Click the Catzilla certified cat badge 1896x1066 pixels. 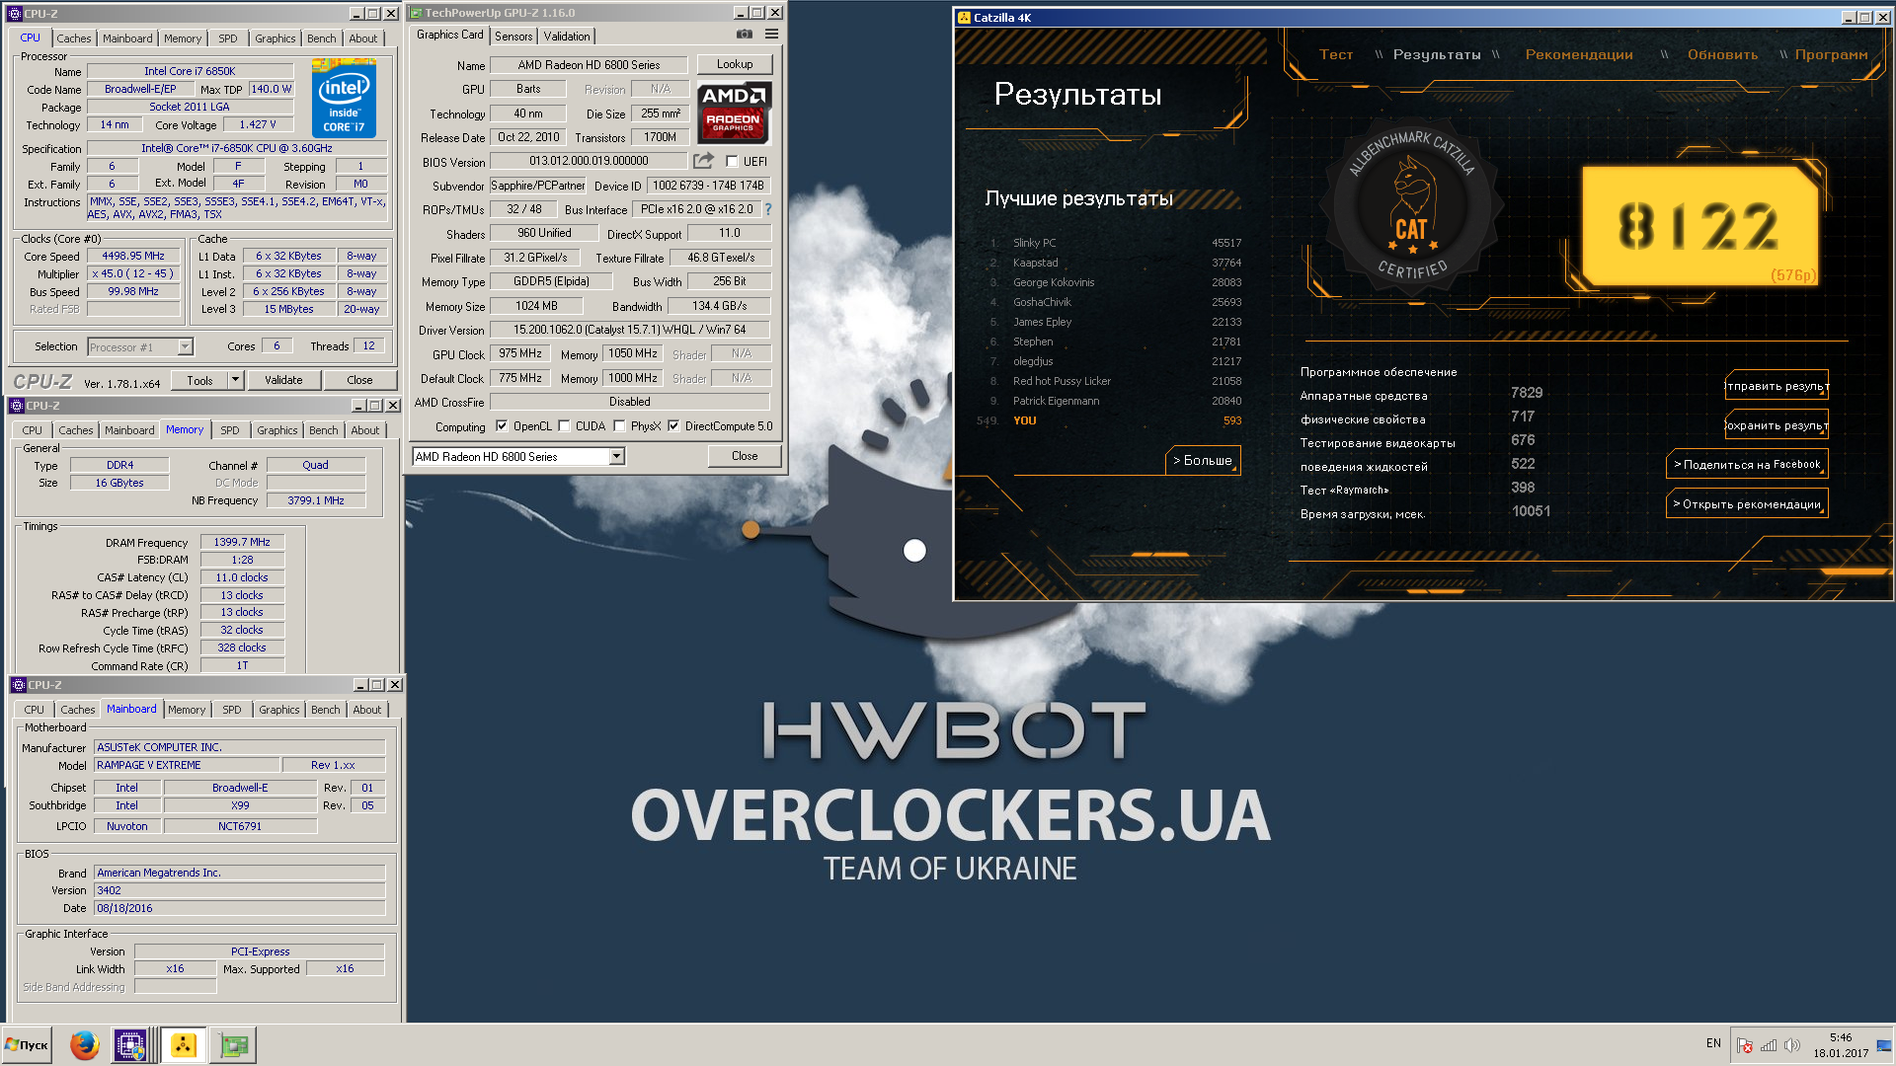(x=1412, y=204)
